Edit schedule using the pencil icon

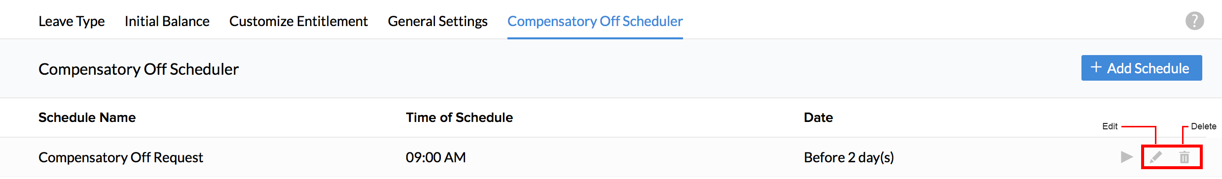click(1156, 157)
